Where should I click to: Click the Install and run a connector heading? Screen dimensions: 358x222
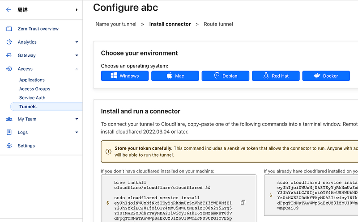(x=141, y=111)
